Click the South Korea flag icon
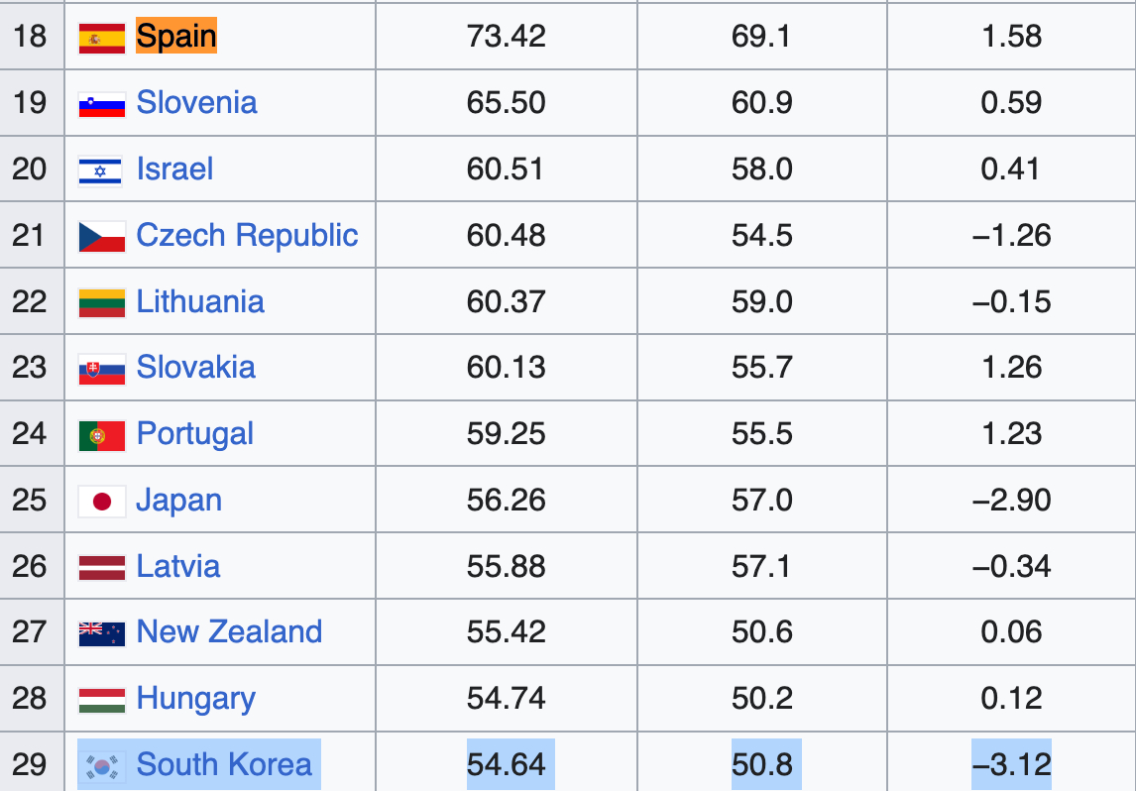Viewport: 1136px width, 791px height. [x=101, y=766]
